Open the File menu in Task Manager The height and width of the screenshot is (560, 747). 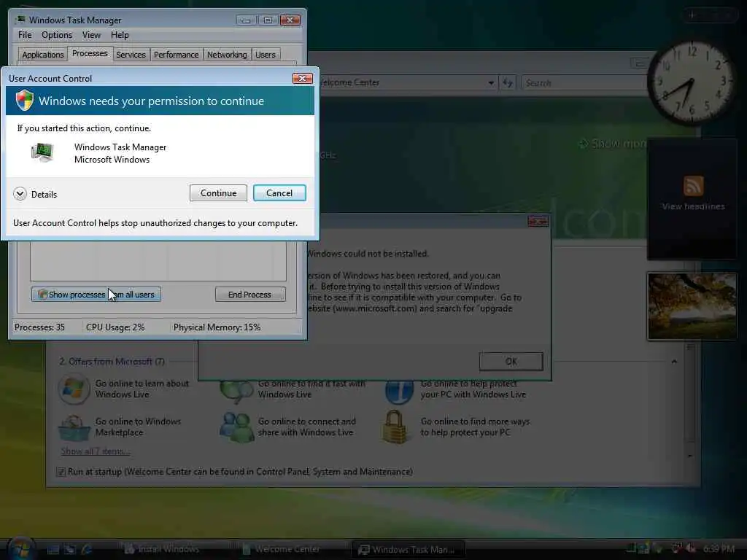pos(25,35)
